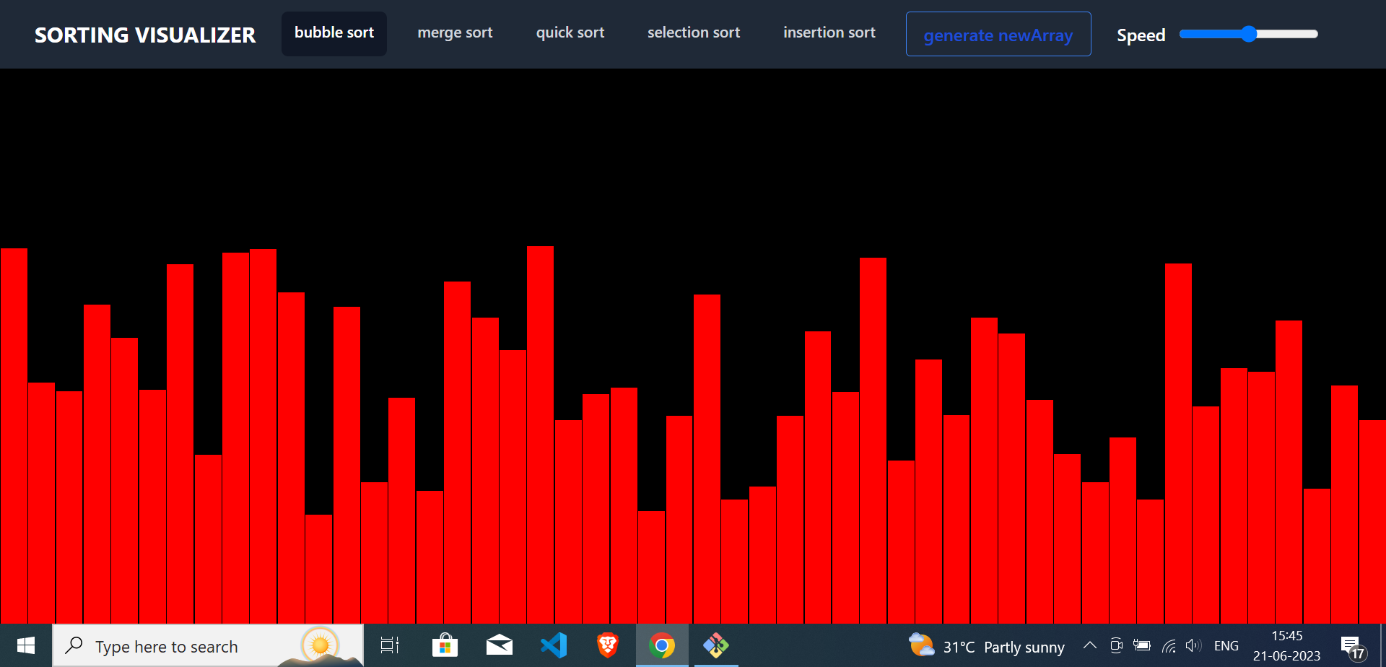Select the merge sort algorithm
Viewport: 1386px width, 667px height.
tap(455, 32)
